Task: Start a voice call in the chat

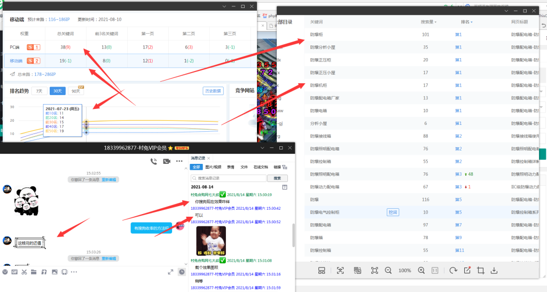Action: (154, 161)
